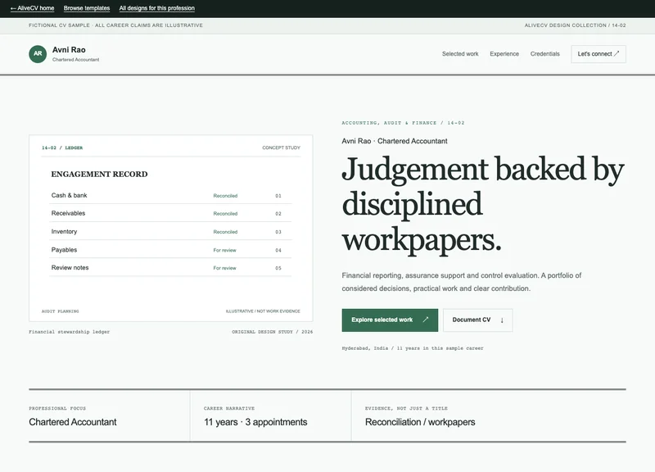This screenshot has height=472, width=655.
Task: Click the Document CV button
Action: tap(477, 320)
